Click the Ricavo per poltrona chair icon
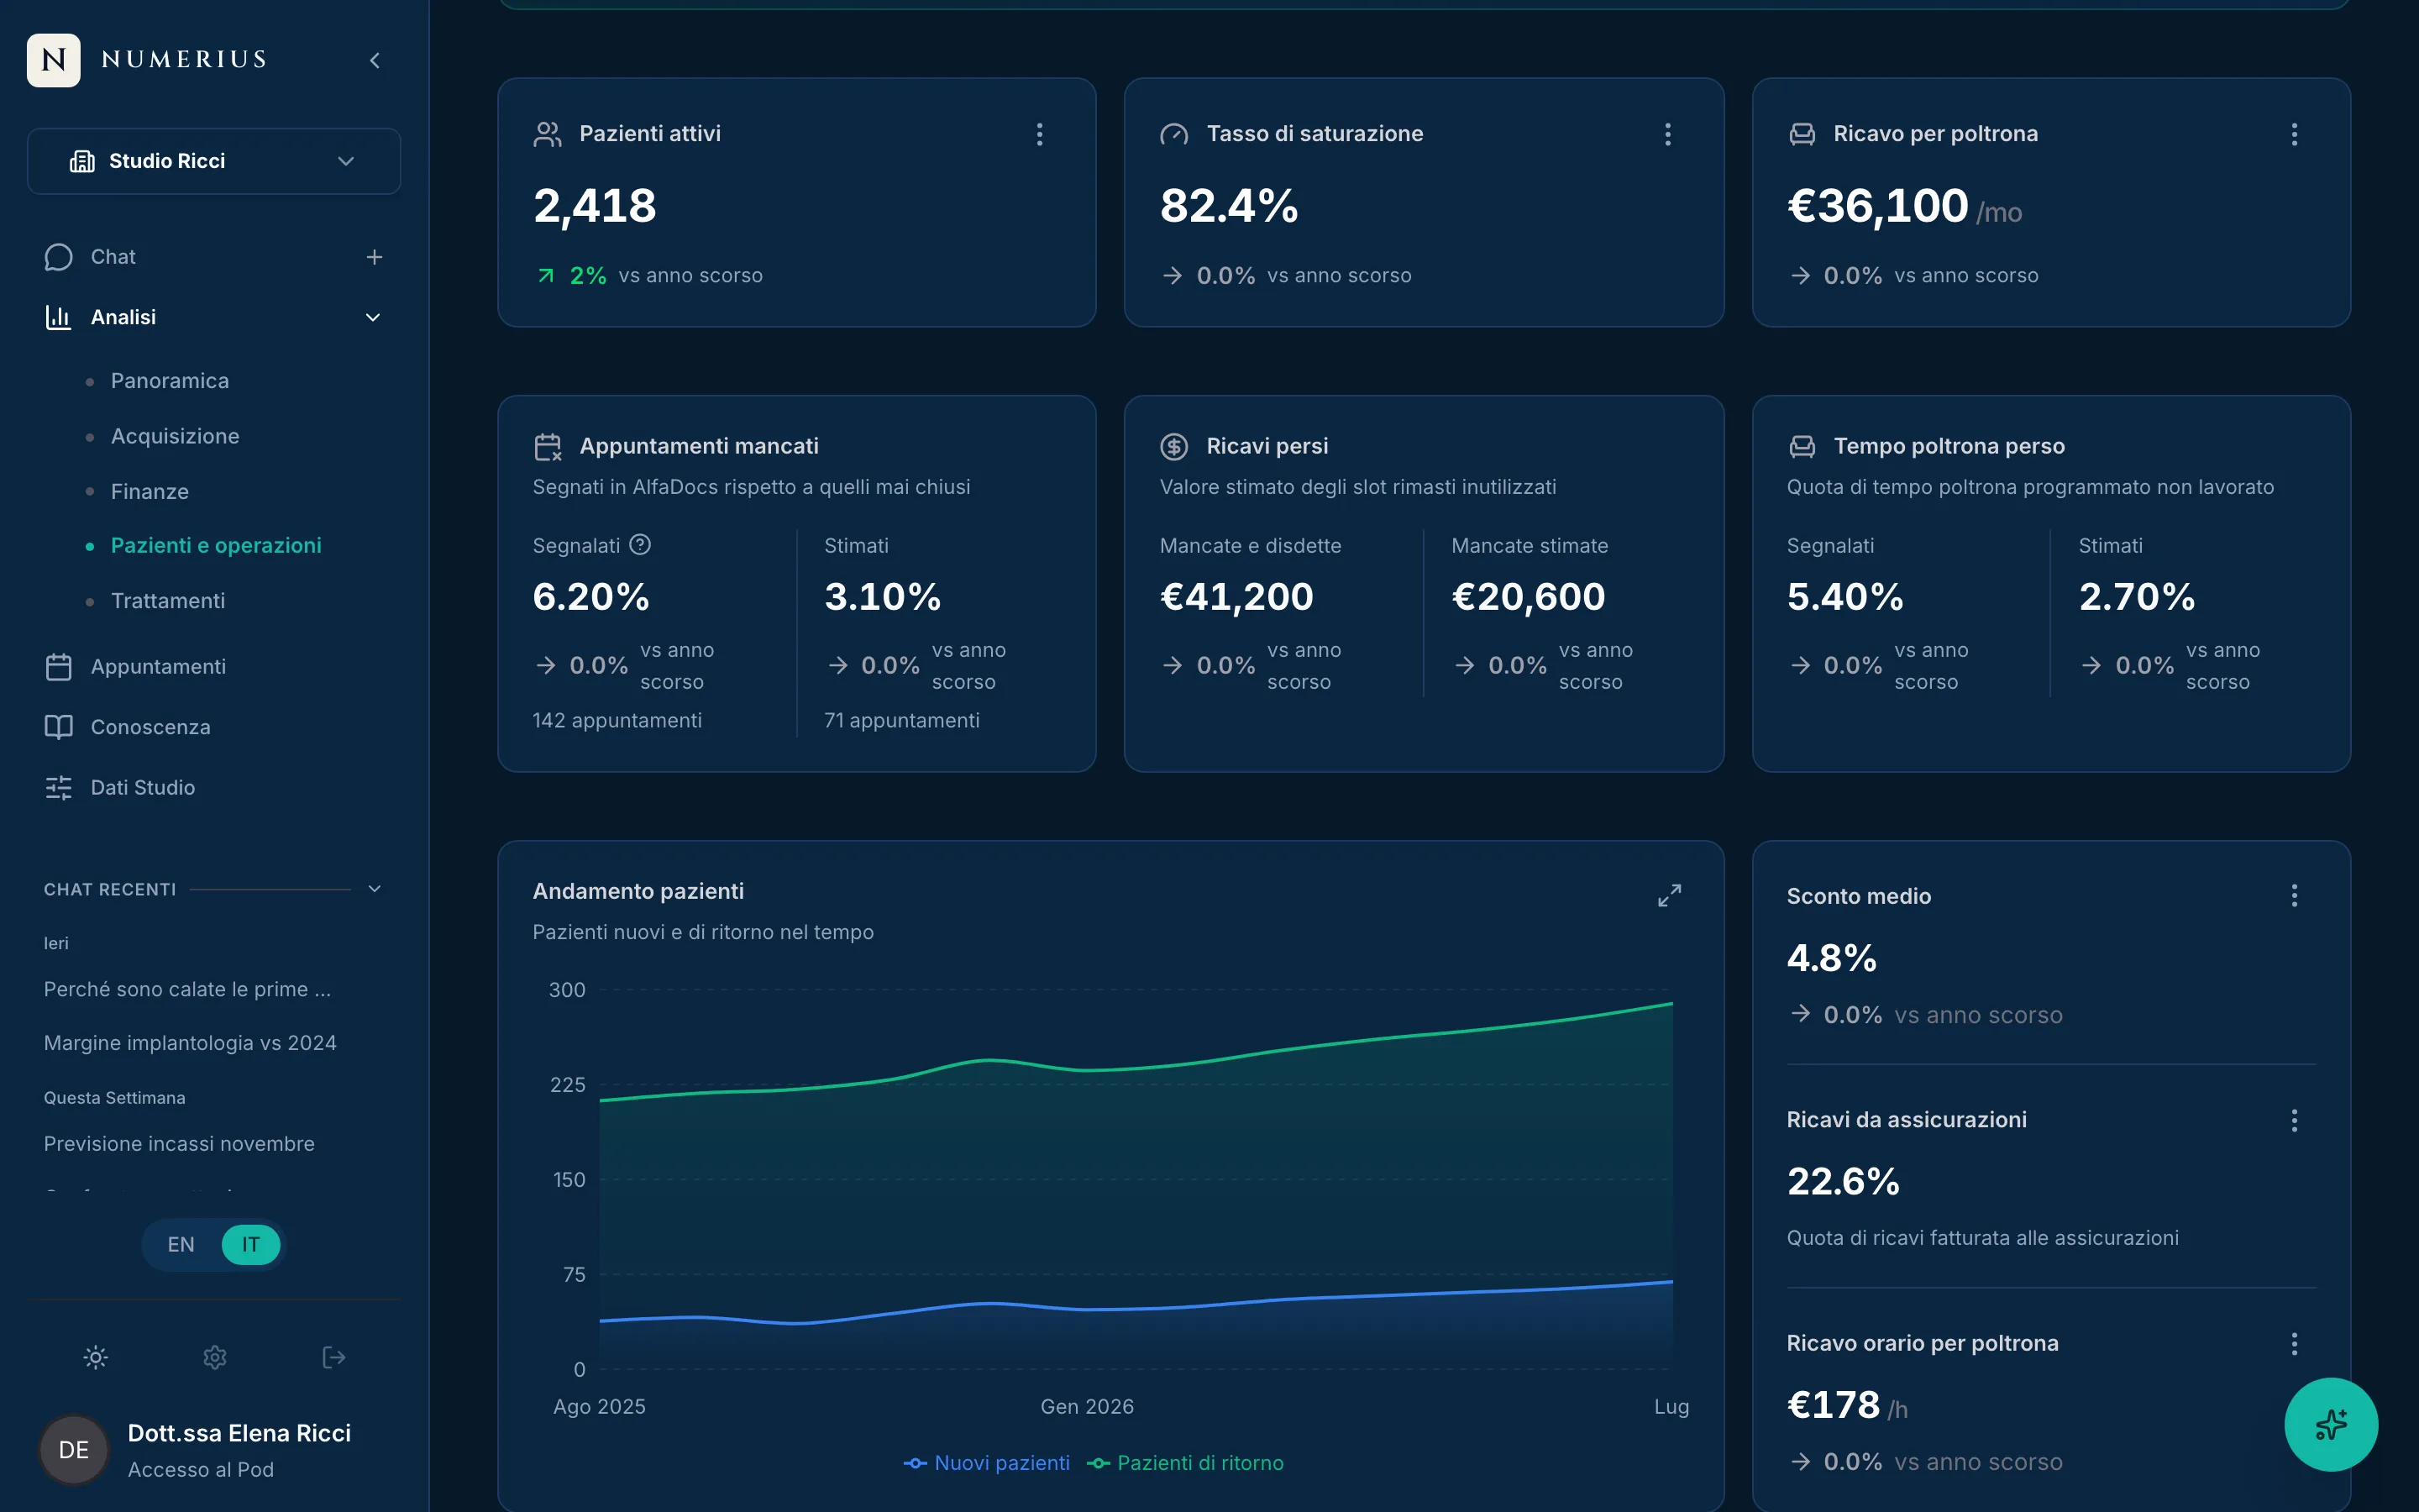The width and height of the screenshot is (2419, 1512). click(x=1802, y=134)
